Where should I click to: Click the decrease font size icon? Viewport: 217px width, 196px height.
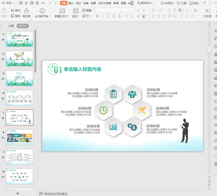pos(144,10)
